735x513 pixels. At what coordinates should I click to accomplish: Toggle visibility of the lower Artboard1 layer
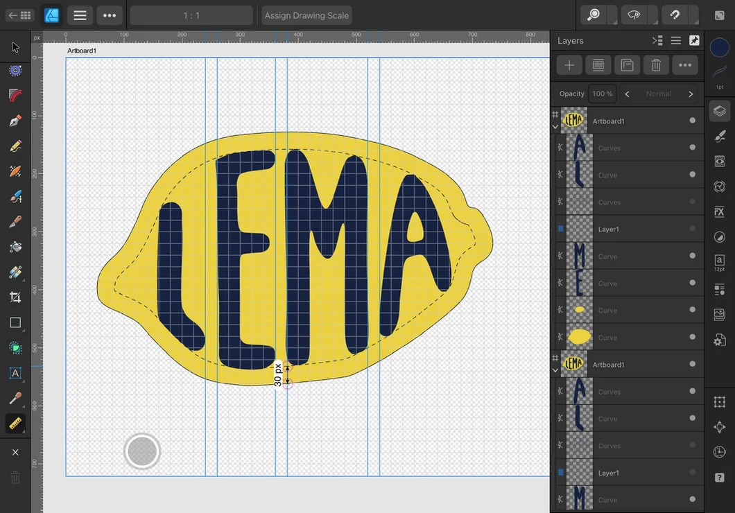[x=692, y=364]
